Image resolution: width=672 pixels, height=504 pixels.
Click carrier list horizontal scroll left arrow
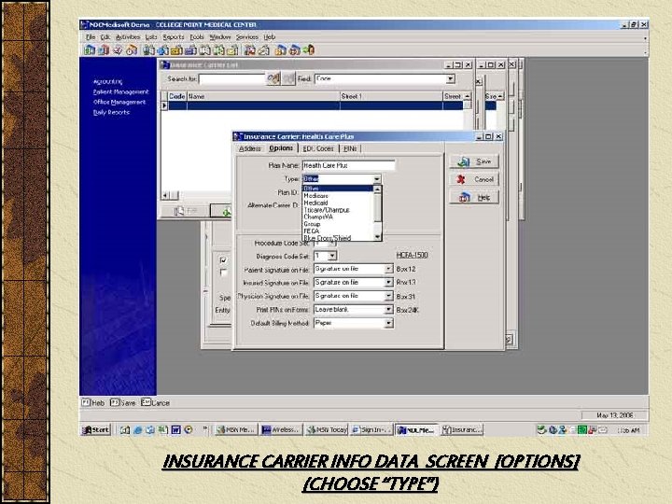pyautogui.click(x=165, y=195)
